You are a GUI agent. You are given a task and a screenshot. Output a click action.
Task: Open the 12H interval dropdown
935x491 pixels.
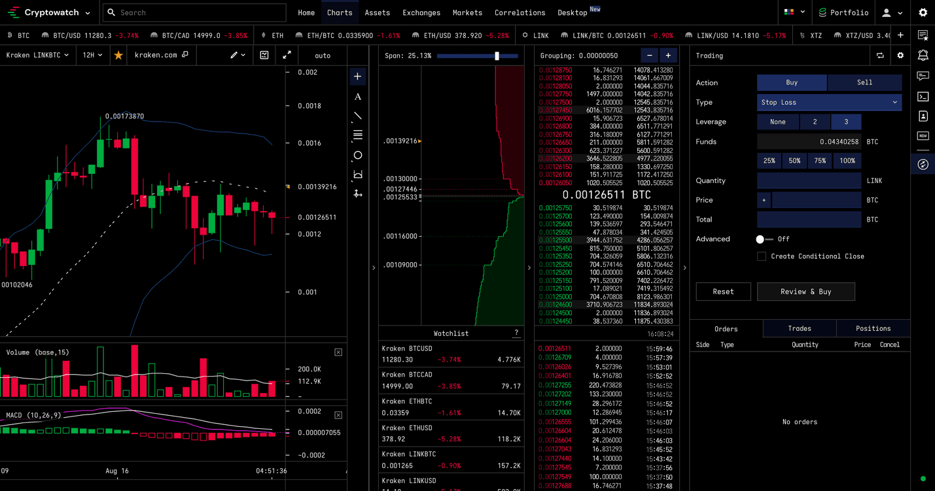pyautogui.click(x=92, y=56)
